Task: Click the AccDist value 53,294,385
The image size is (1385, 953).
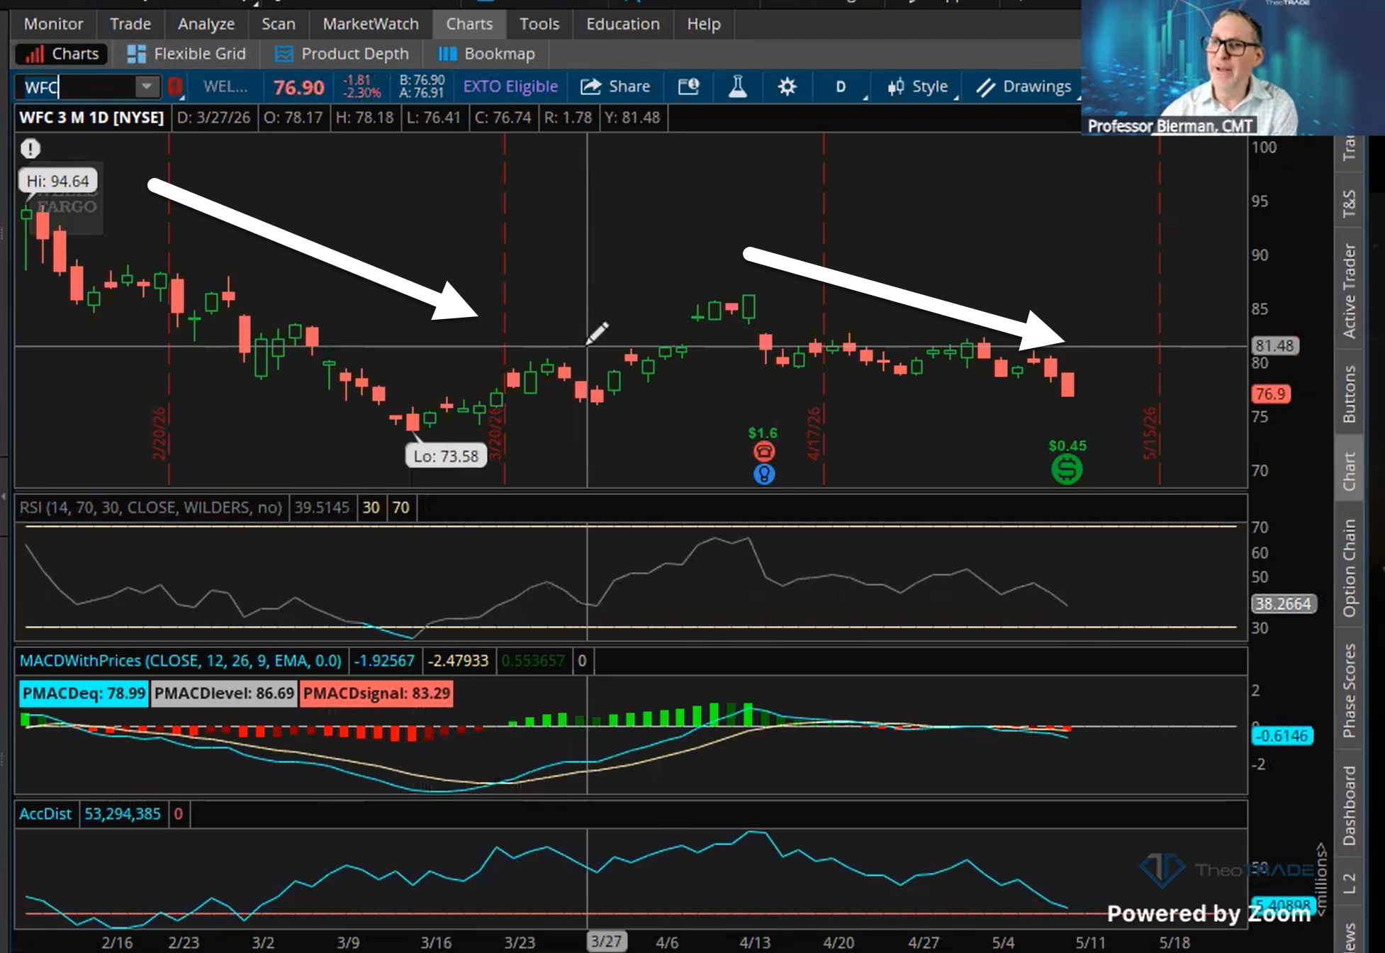Action: (x=123, y=814)
